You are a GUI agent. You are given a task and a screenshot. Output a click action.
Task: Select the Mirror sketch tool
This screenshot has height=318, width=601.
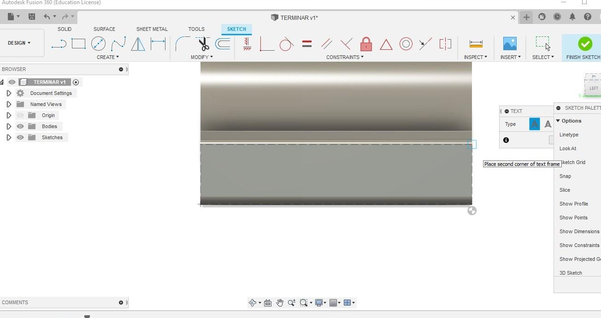pos(138,44)
